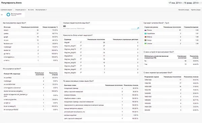
Task: Click the Russia flag icon
Action: (x=145, y=30)
